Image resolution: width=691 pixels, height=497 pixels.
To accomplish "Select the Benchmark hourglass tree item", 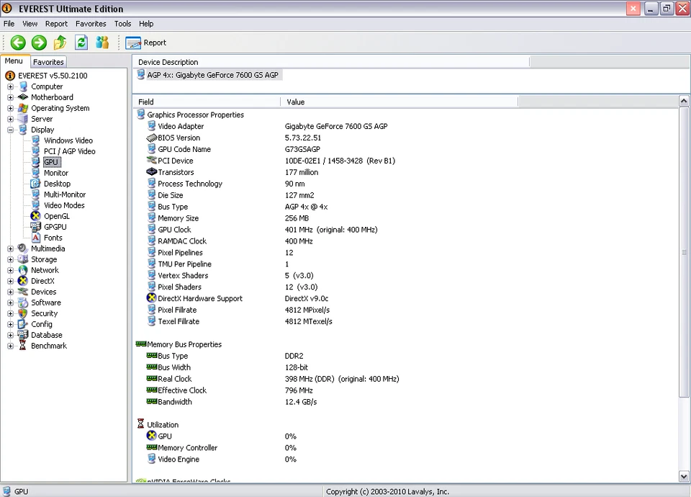I will coord(24,346).
